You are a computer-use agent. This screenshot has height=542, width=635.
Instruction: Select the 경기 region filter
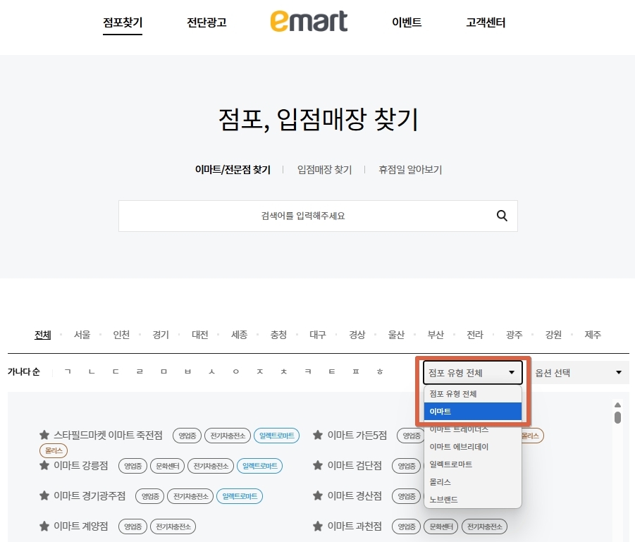click(x=161, y=335)
